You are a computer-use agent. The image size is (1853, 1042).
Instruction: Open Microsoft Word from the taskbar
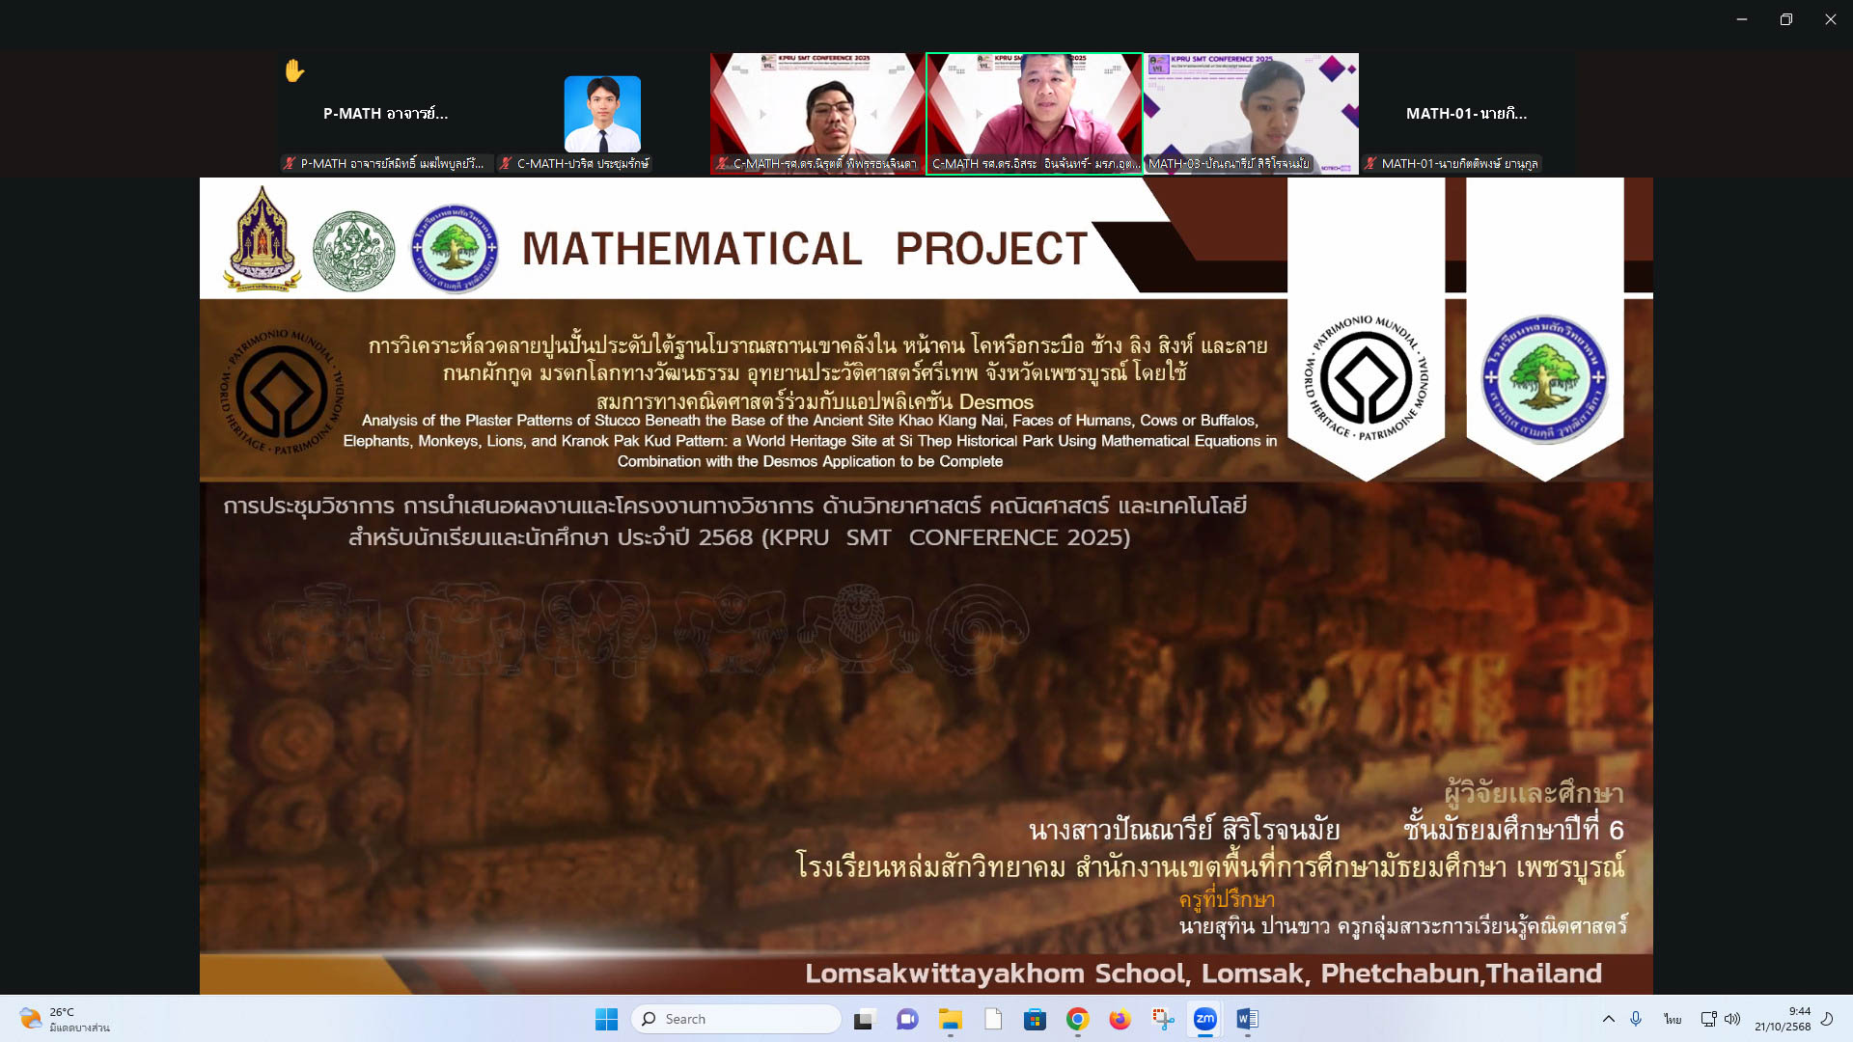[1247, 1019]
